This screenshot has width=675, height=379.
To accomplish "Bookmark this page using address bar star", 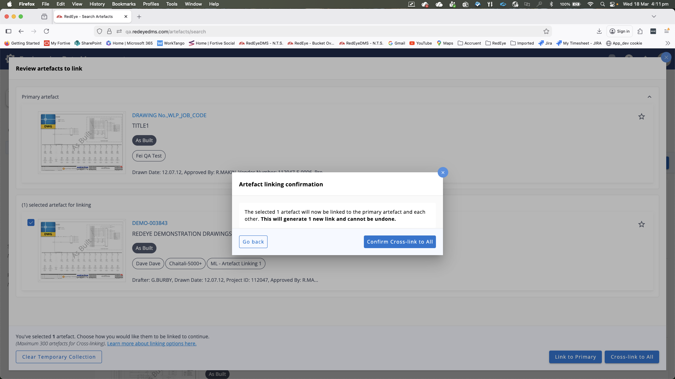I will [x=546, y=32].
